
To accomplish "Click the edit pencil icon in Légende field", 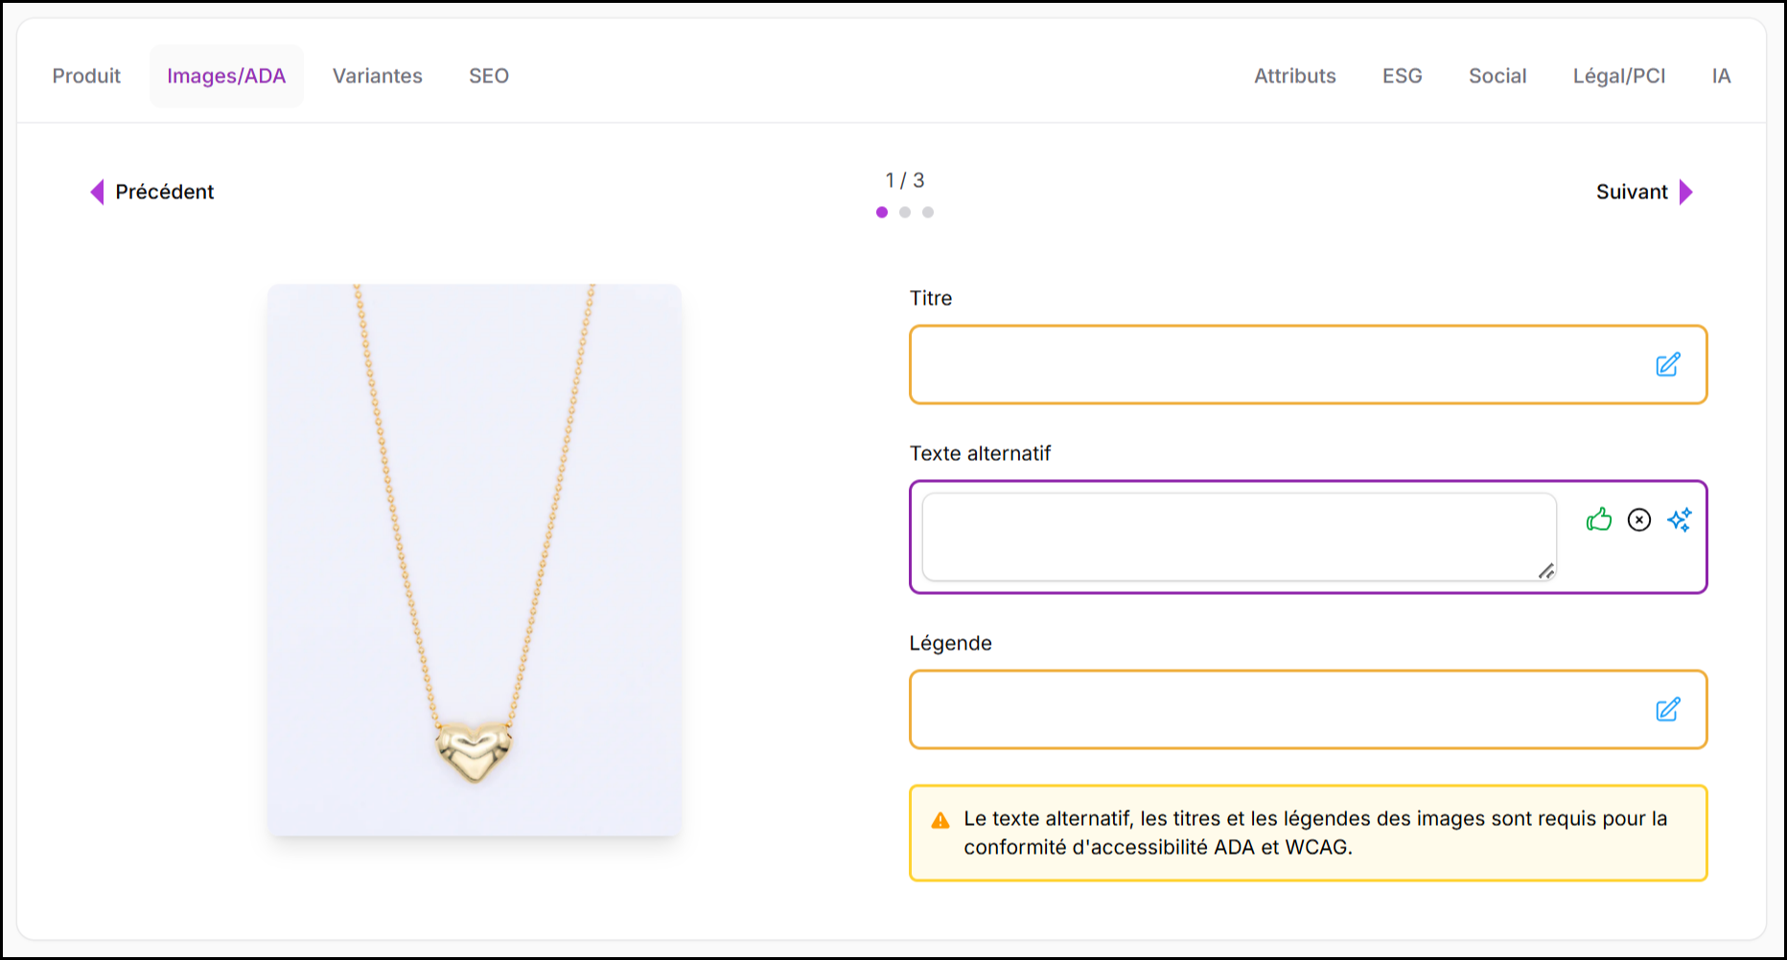I will (1668, 710).
